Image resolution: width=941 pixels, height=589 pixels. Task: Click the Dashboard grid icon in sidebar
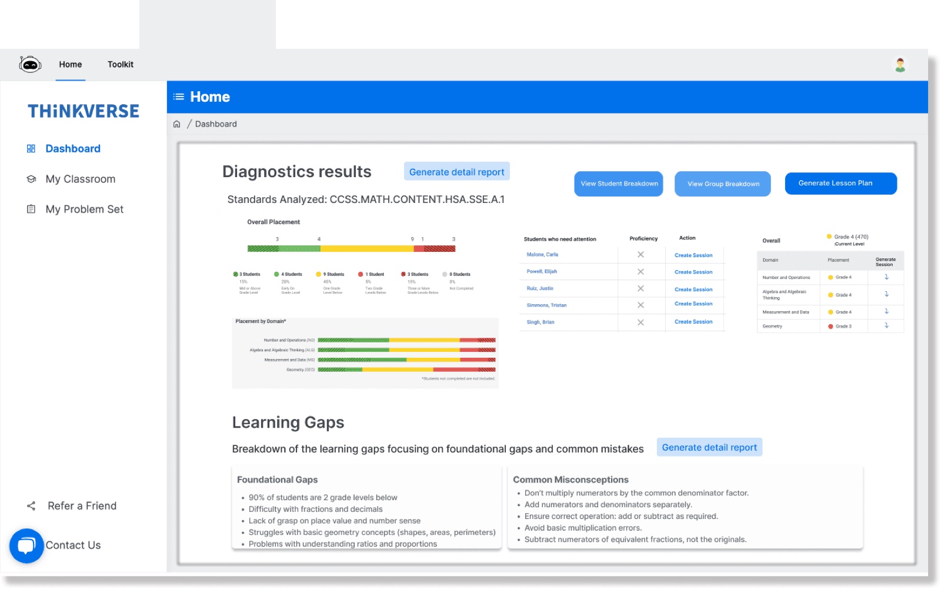pos(31,149)
